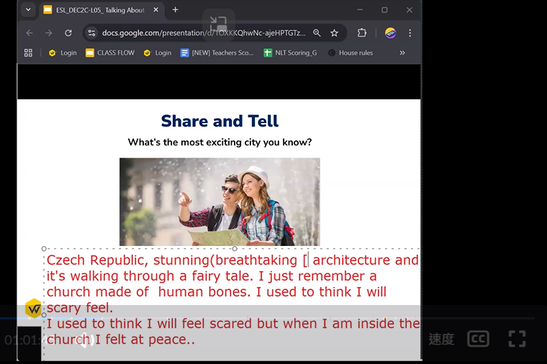Bookmark this page with the star icon
This screenshot has height=364, width=547.
pyautogui.click(x=334, y=33)
